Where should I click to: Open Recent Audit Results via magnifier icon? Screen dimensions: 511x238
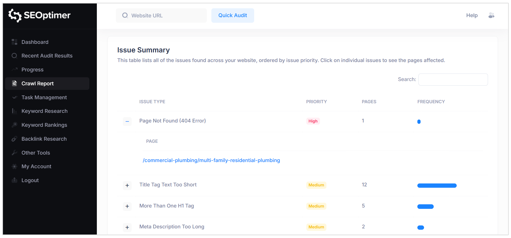pyautogui.click(x=14, y=56)
